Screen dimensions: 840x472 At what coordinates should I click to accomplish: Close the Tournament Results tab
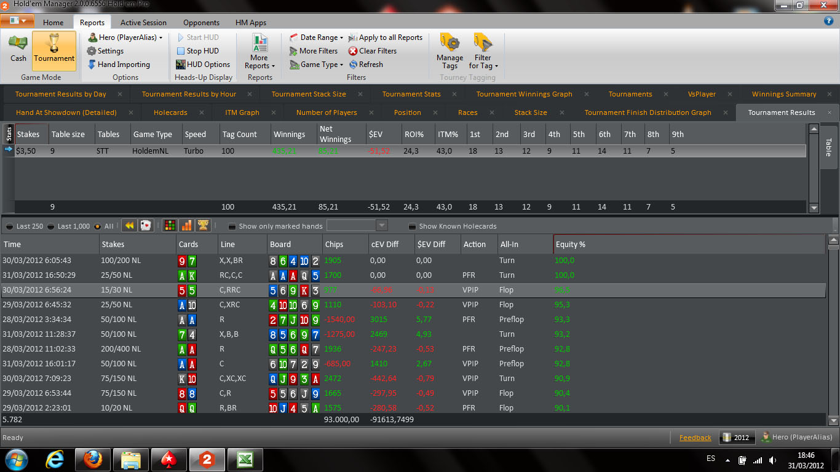pos(829,112)
